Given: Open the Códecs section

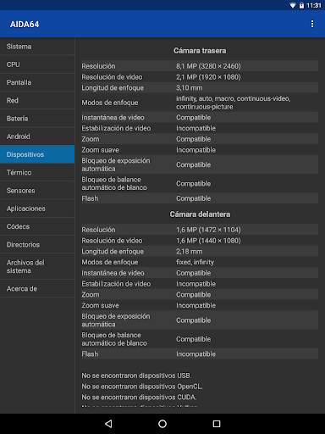Looking at the screenshot, I should (37, 226).
